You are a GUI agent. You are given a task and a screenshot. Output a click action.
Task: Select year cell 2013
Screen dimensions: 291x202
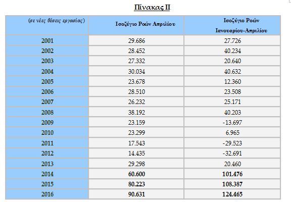point(47,164)
